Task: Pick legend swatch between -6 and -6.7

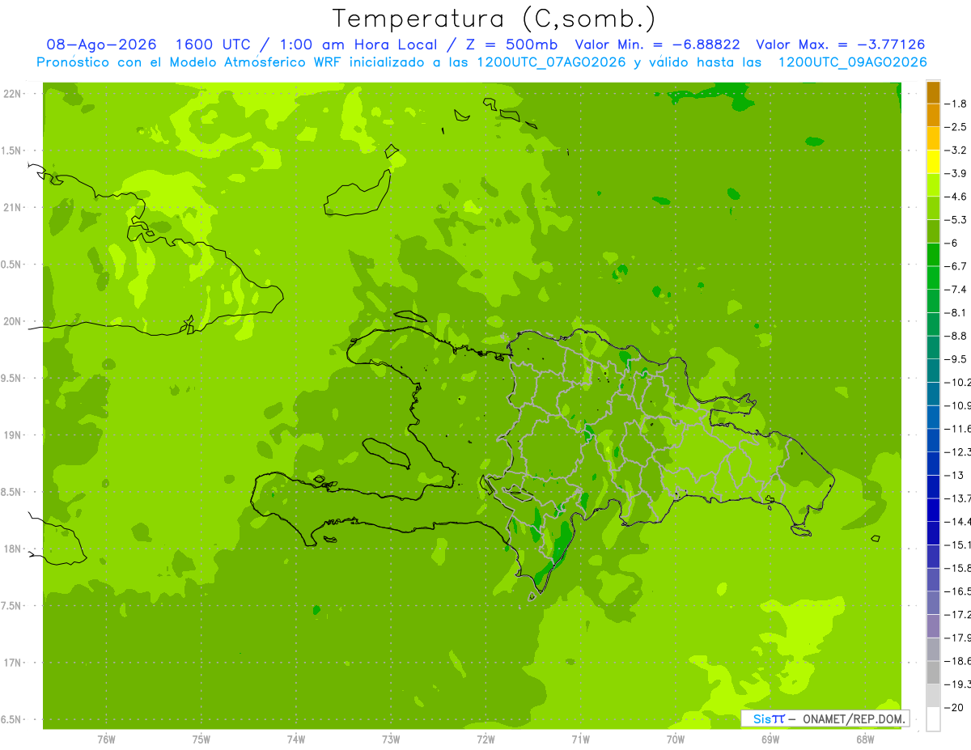Action: click(x=933, y=254)
